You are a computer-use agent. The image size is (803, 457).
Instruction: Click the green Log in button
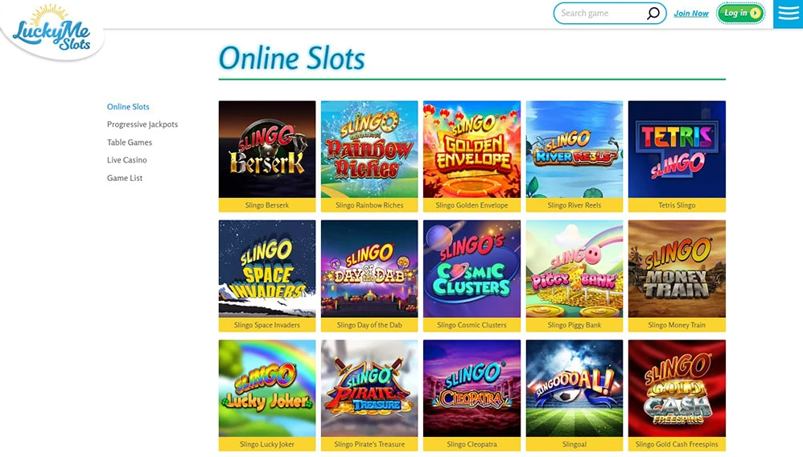tap(740, 14)
